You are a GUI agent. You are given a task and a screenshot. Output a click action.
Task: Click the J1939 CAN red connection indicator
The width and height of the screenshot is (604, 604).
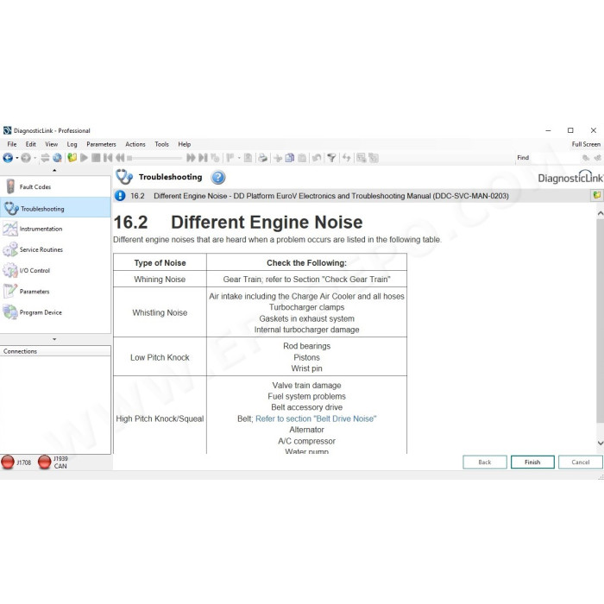(44, 462)
